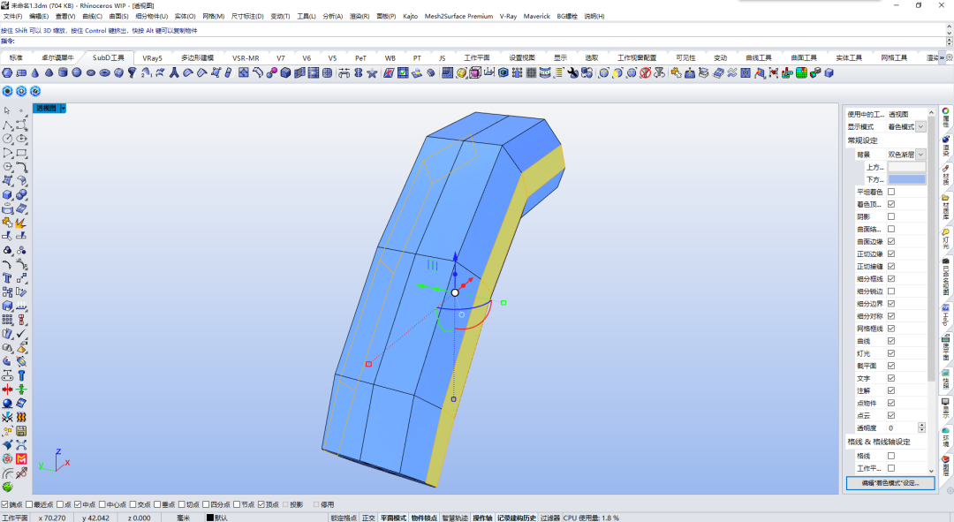
Task: Select the text T tool in left sidebar
Action: pyautogui.click(x=7, y=278)
